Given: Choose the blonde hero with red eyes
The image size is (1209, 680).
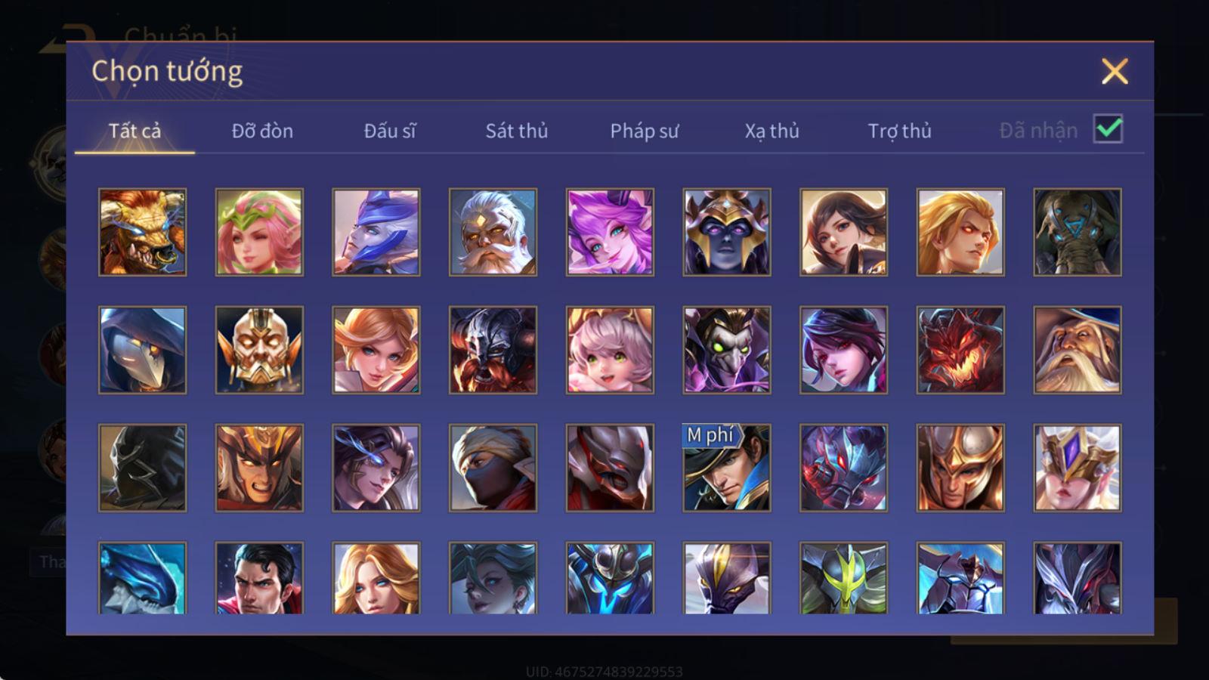Looking at the screenshot, I should tap(960, 232).
